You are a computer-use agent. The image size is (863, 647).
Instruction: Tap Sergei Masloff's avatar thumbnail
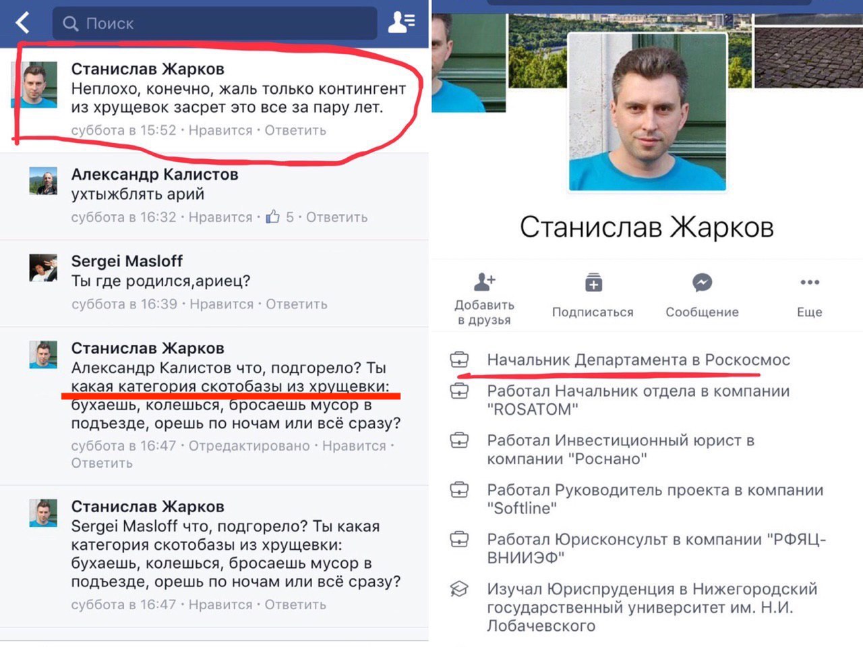tap(43, 268)
